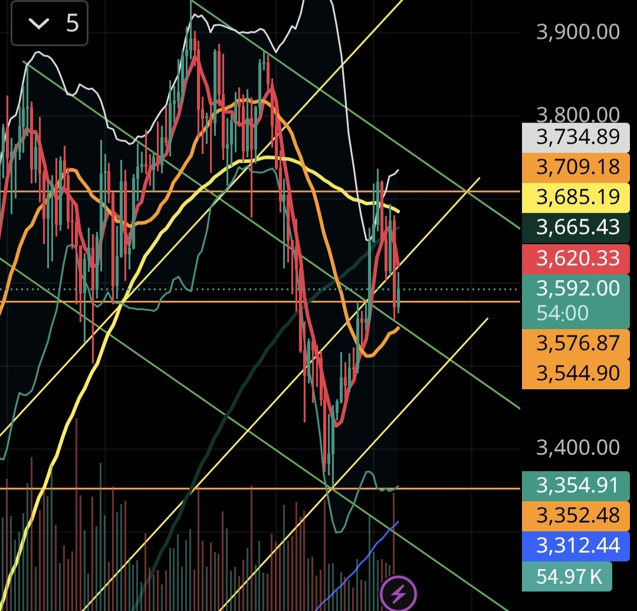Select the green 3,354.91 price label
Viewport: 637px width, 611px height.
577,485
